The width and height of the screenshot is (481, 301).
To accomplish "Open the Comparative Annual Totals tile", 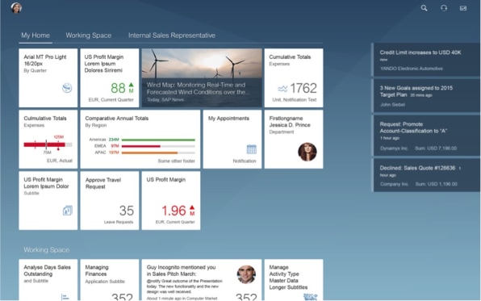I will (140, 140).
